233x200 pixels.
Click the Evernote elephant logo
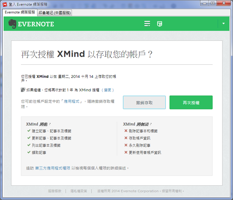pos(12,24)
